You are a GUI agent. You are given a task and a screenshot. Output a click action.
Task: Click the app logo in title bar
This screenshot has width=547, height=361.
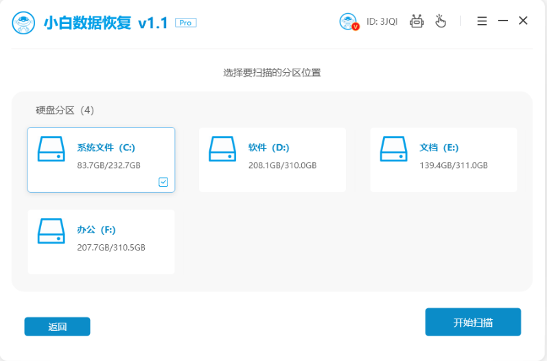click(25, 23)
